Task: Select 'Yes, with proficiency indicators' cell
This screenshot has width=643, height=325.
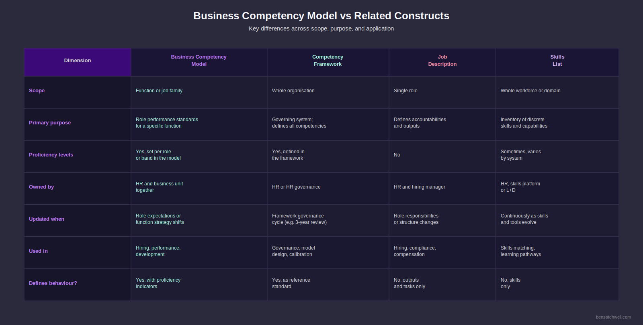Action: click(199, 285)
